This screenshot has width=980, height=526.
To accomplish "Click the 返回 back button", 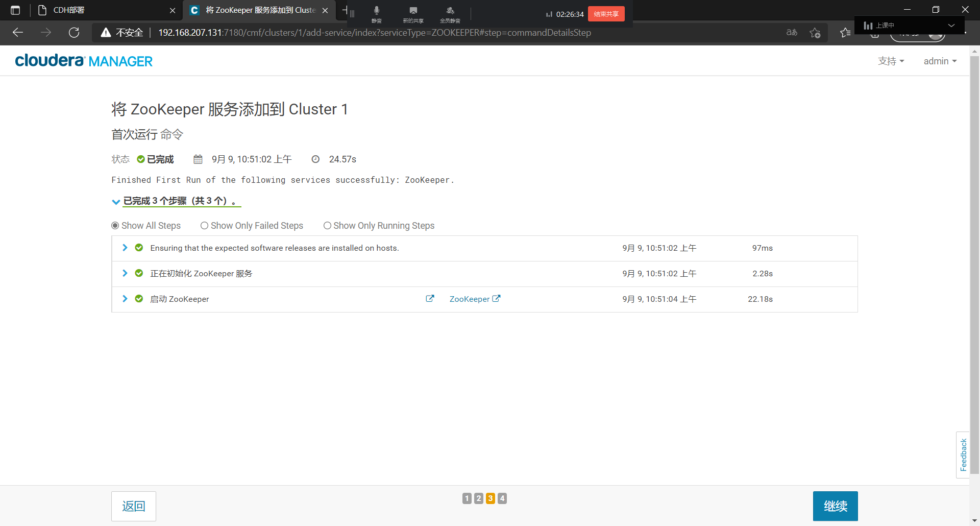I will coord(134,506).
